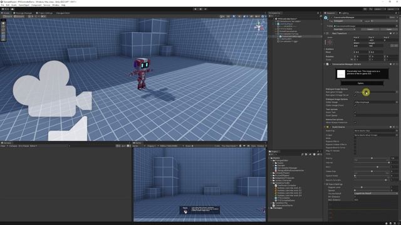Click Clear in the Console panel
The width and height of the screenshot is (401, 225).
pyautogui.click(x=3, y=146)
